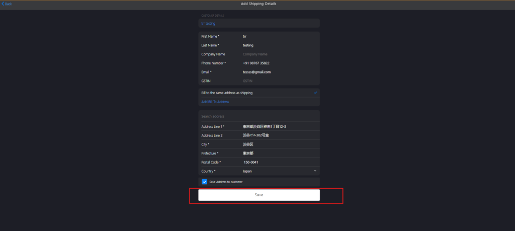Screen dimensions: 515x231
Task: Click the Add Bill To Address link
Action: click(215, 102)
